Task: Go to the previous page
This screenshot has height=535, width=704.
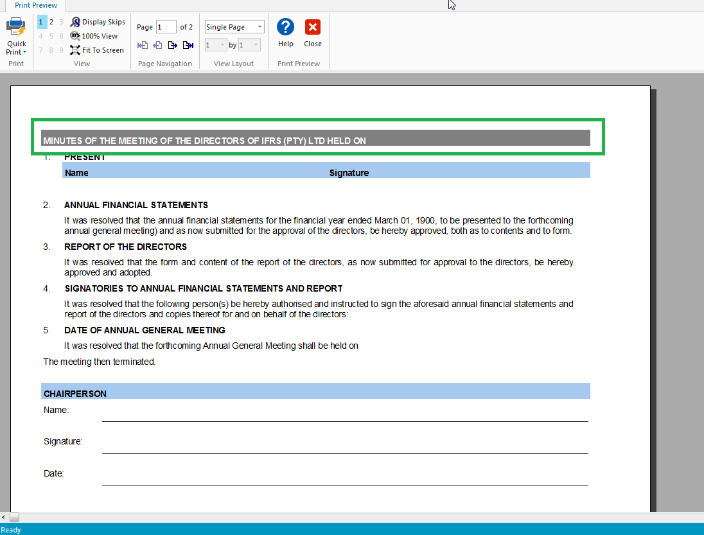Action: point(157,45)
